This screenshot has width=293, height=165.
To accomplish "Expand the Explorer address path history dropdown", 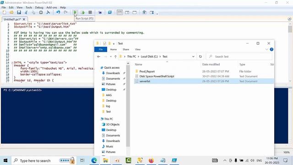I will point(193,56).
